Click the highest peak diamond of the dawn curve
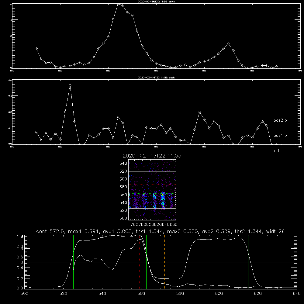The image size is (304, 304). pyautogui.click(x=118, y=4)
